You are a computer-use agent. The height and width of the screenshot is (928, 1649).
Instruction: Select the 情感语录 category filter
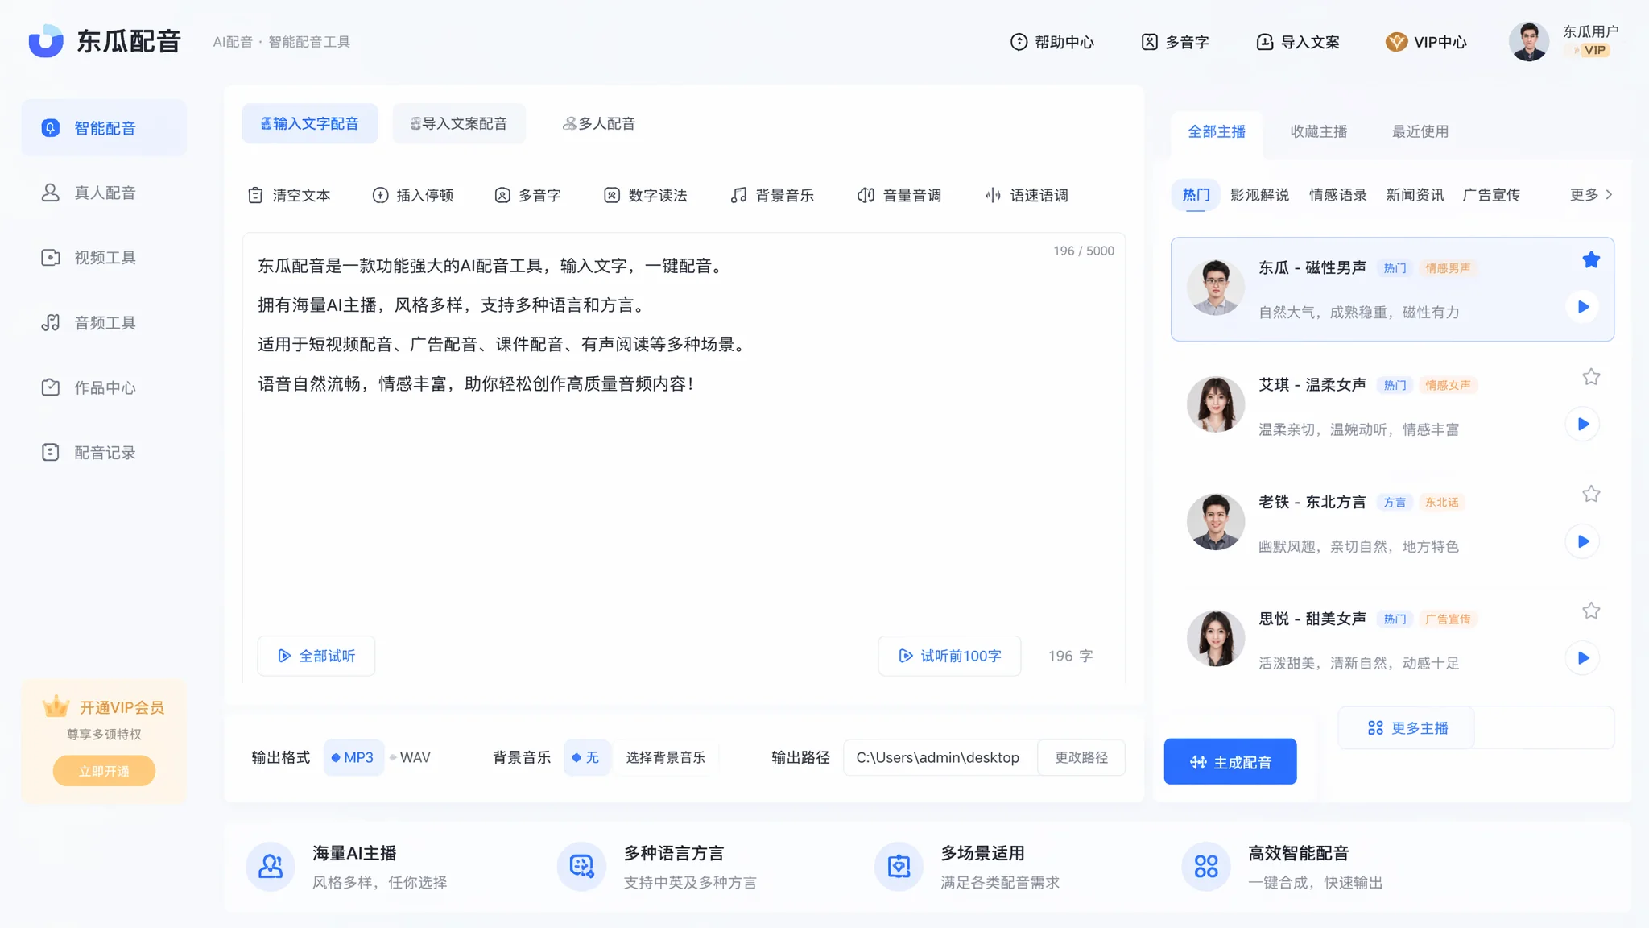tap(1337, 195)
